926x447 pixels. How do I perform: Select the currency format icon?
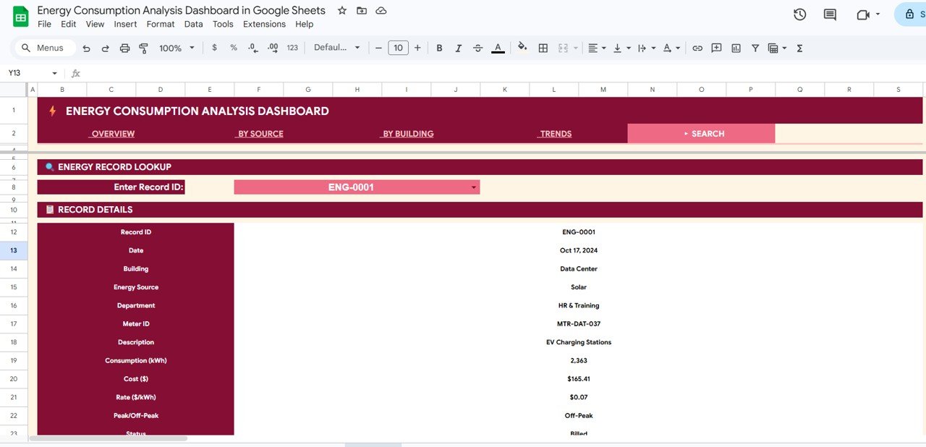pos(214,48)
